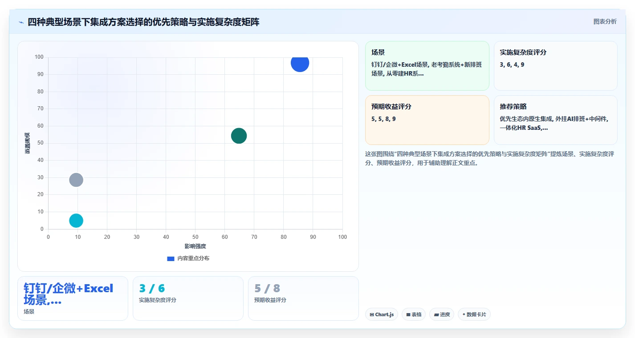Click the 表格 tag
Image resolution: width=635 pixels, height=338 pixels.
[x=413, y=314]
